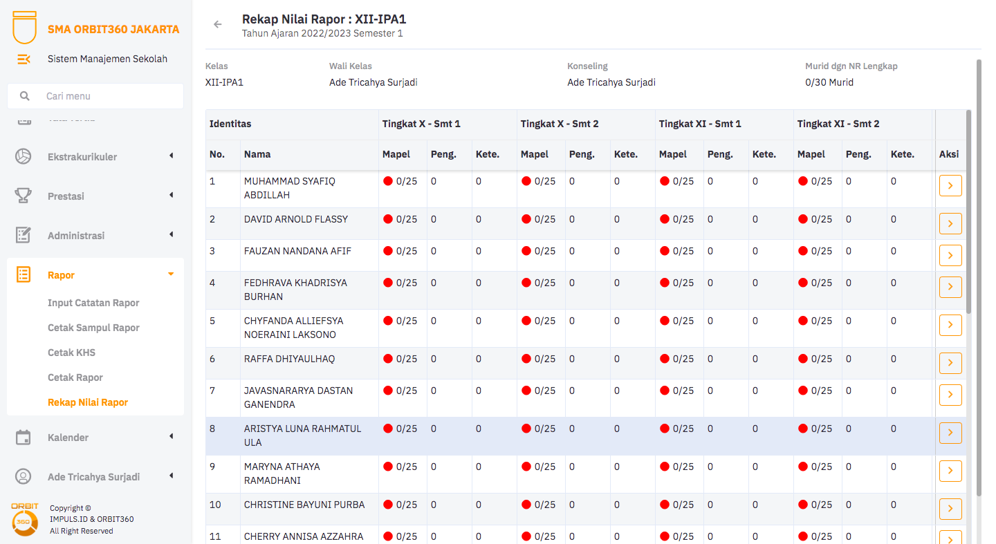996x544 pixels.
Task: Click the Ekstrakurikuler volleyball icon
Action: click(24, 157)
